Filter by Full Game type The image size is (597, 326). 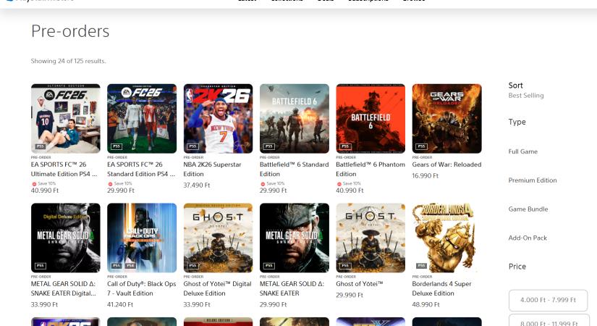522,151
